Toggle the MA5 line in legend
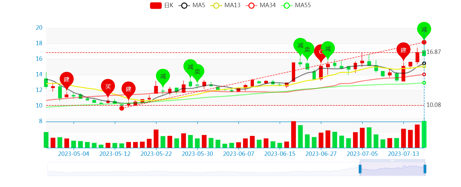 coord(192,5)
